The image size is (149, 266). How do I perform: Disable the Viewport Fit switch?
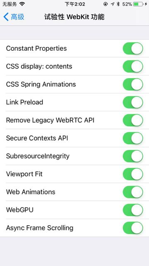133,174
